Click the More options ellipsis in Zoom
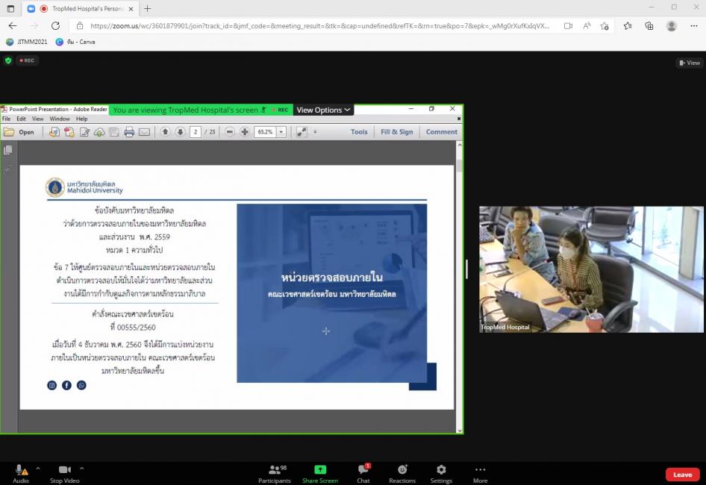 click(x=481, y=474)
